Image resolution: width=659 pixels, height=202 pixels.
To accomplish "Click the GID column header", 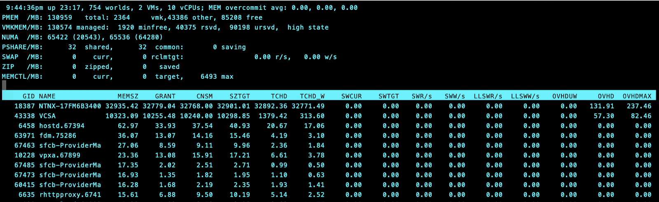I will pyautogui.click(x=29, y=96).
